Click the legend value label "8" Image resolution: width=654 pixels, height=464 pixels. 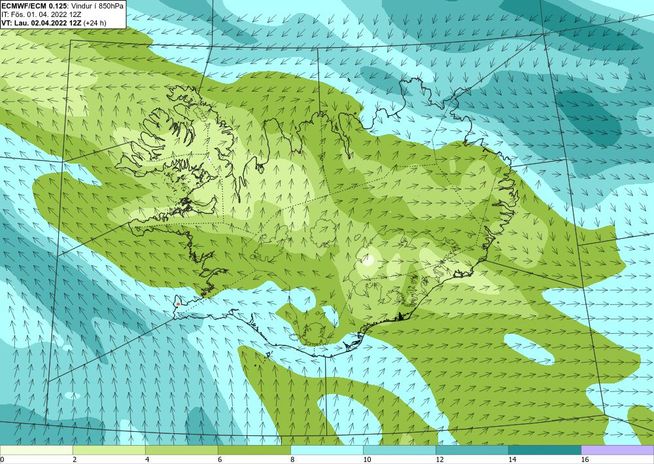coord(292,459)
